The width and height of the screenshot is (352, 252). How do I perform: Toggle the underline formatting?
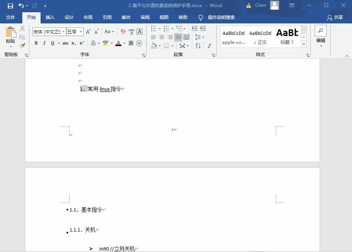pyautogui.click(x=52, y=43)
